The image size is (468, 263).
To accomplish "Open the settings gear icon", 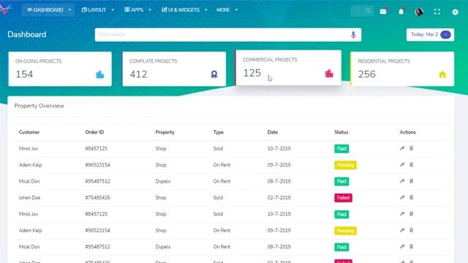I will click(455, 12).
